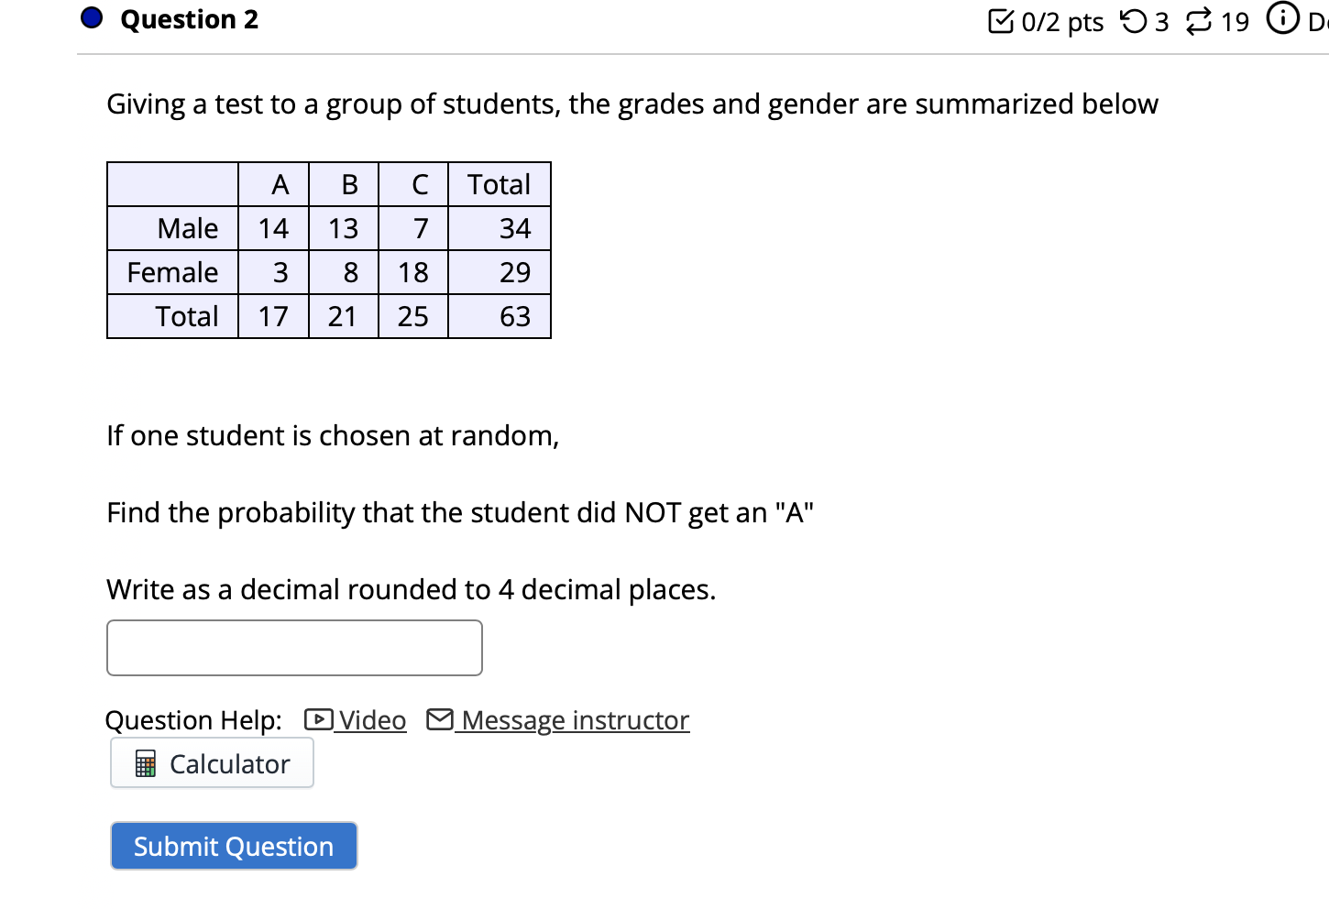Click the retry count 3 in header
This screenshot has height=909, width=1329.
(x=1160, y=22)
